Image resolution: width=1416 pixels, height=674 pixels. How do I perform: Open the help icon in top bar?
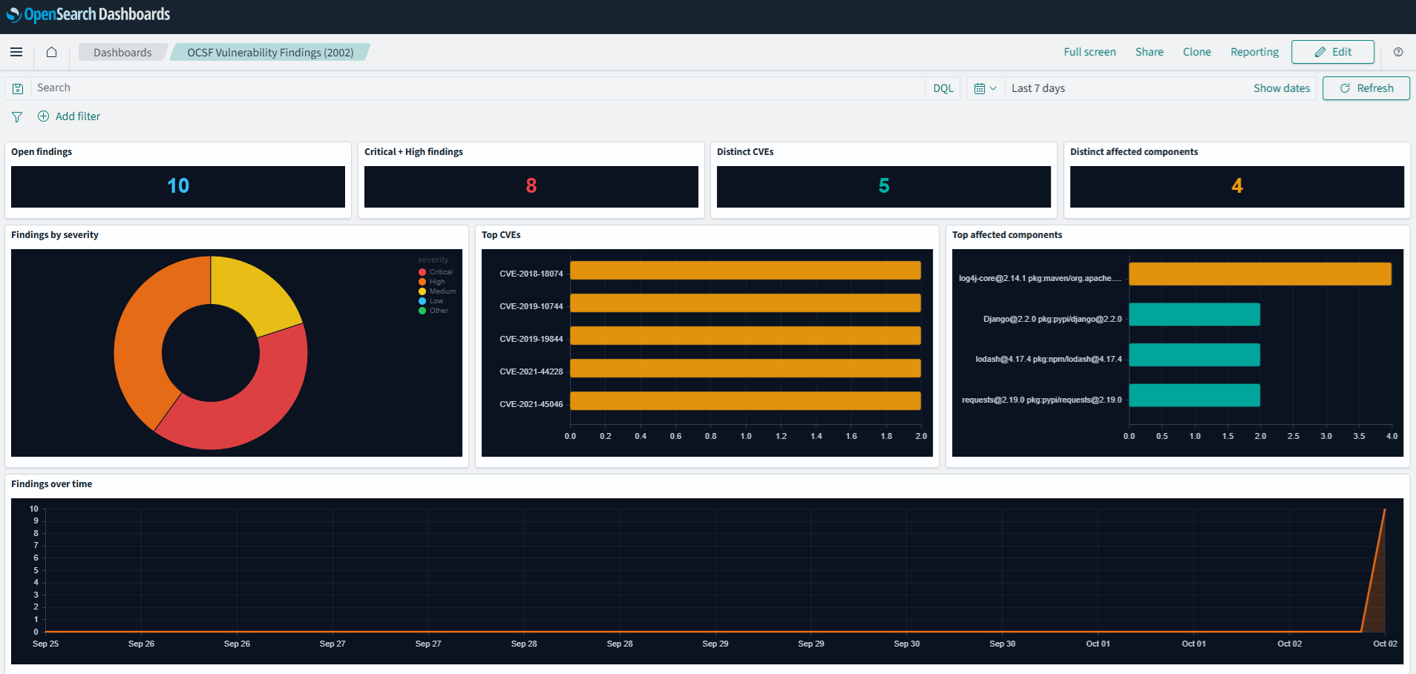point(1398,52)
